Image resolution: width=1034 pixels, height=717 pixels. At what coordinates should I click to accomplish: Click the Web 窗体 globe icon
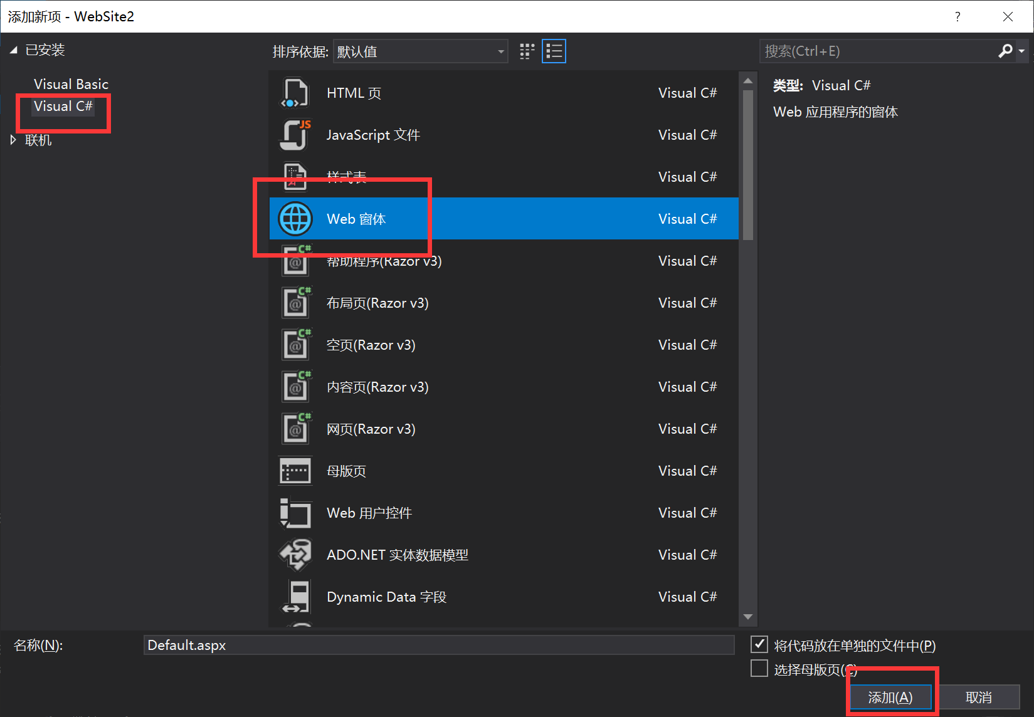click(x=295, y=219)
